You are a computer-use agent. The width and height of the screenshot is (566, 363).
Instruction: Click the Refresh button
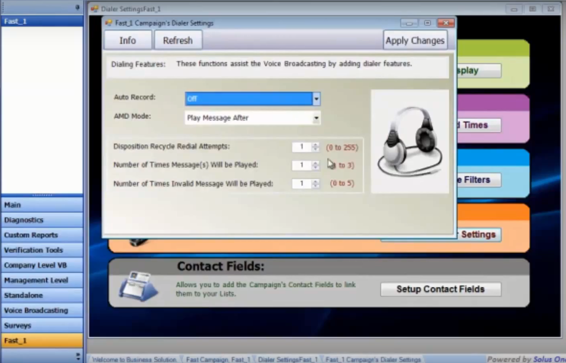(178, 40)
